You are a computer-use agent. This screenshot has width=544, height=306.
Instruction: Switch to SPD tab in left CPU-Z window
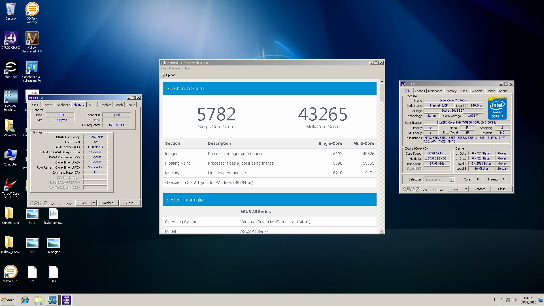92,105
